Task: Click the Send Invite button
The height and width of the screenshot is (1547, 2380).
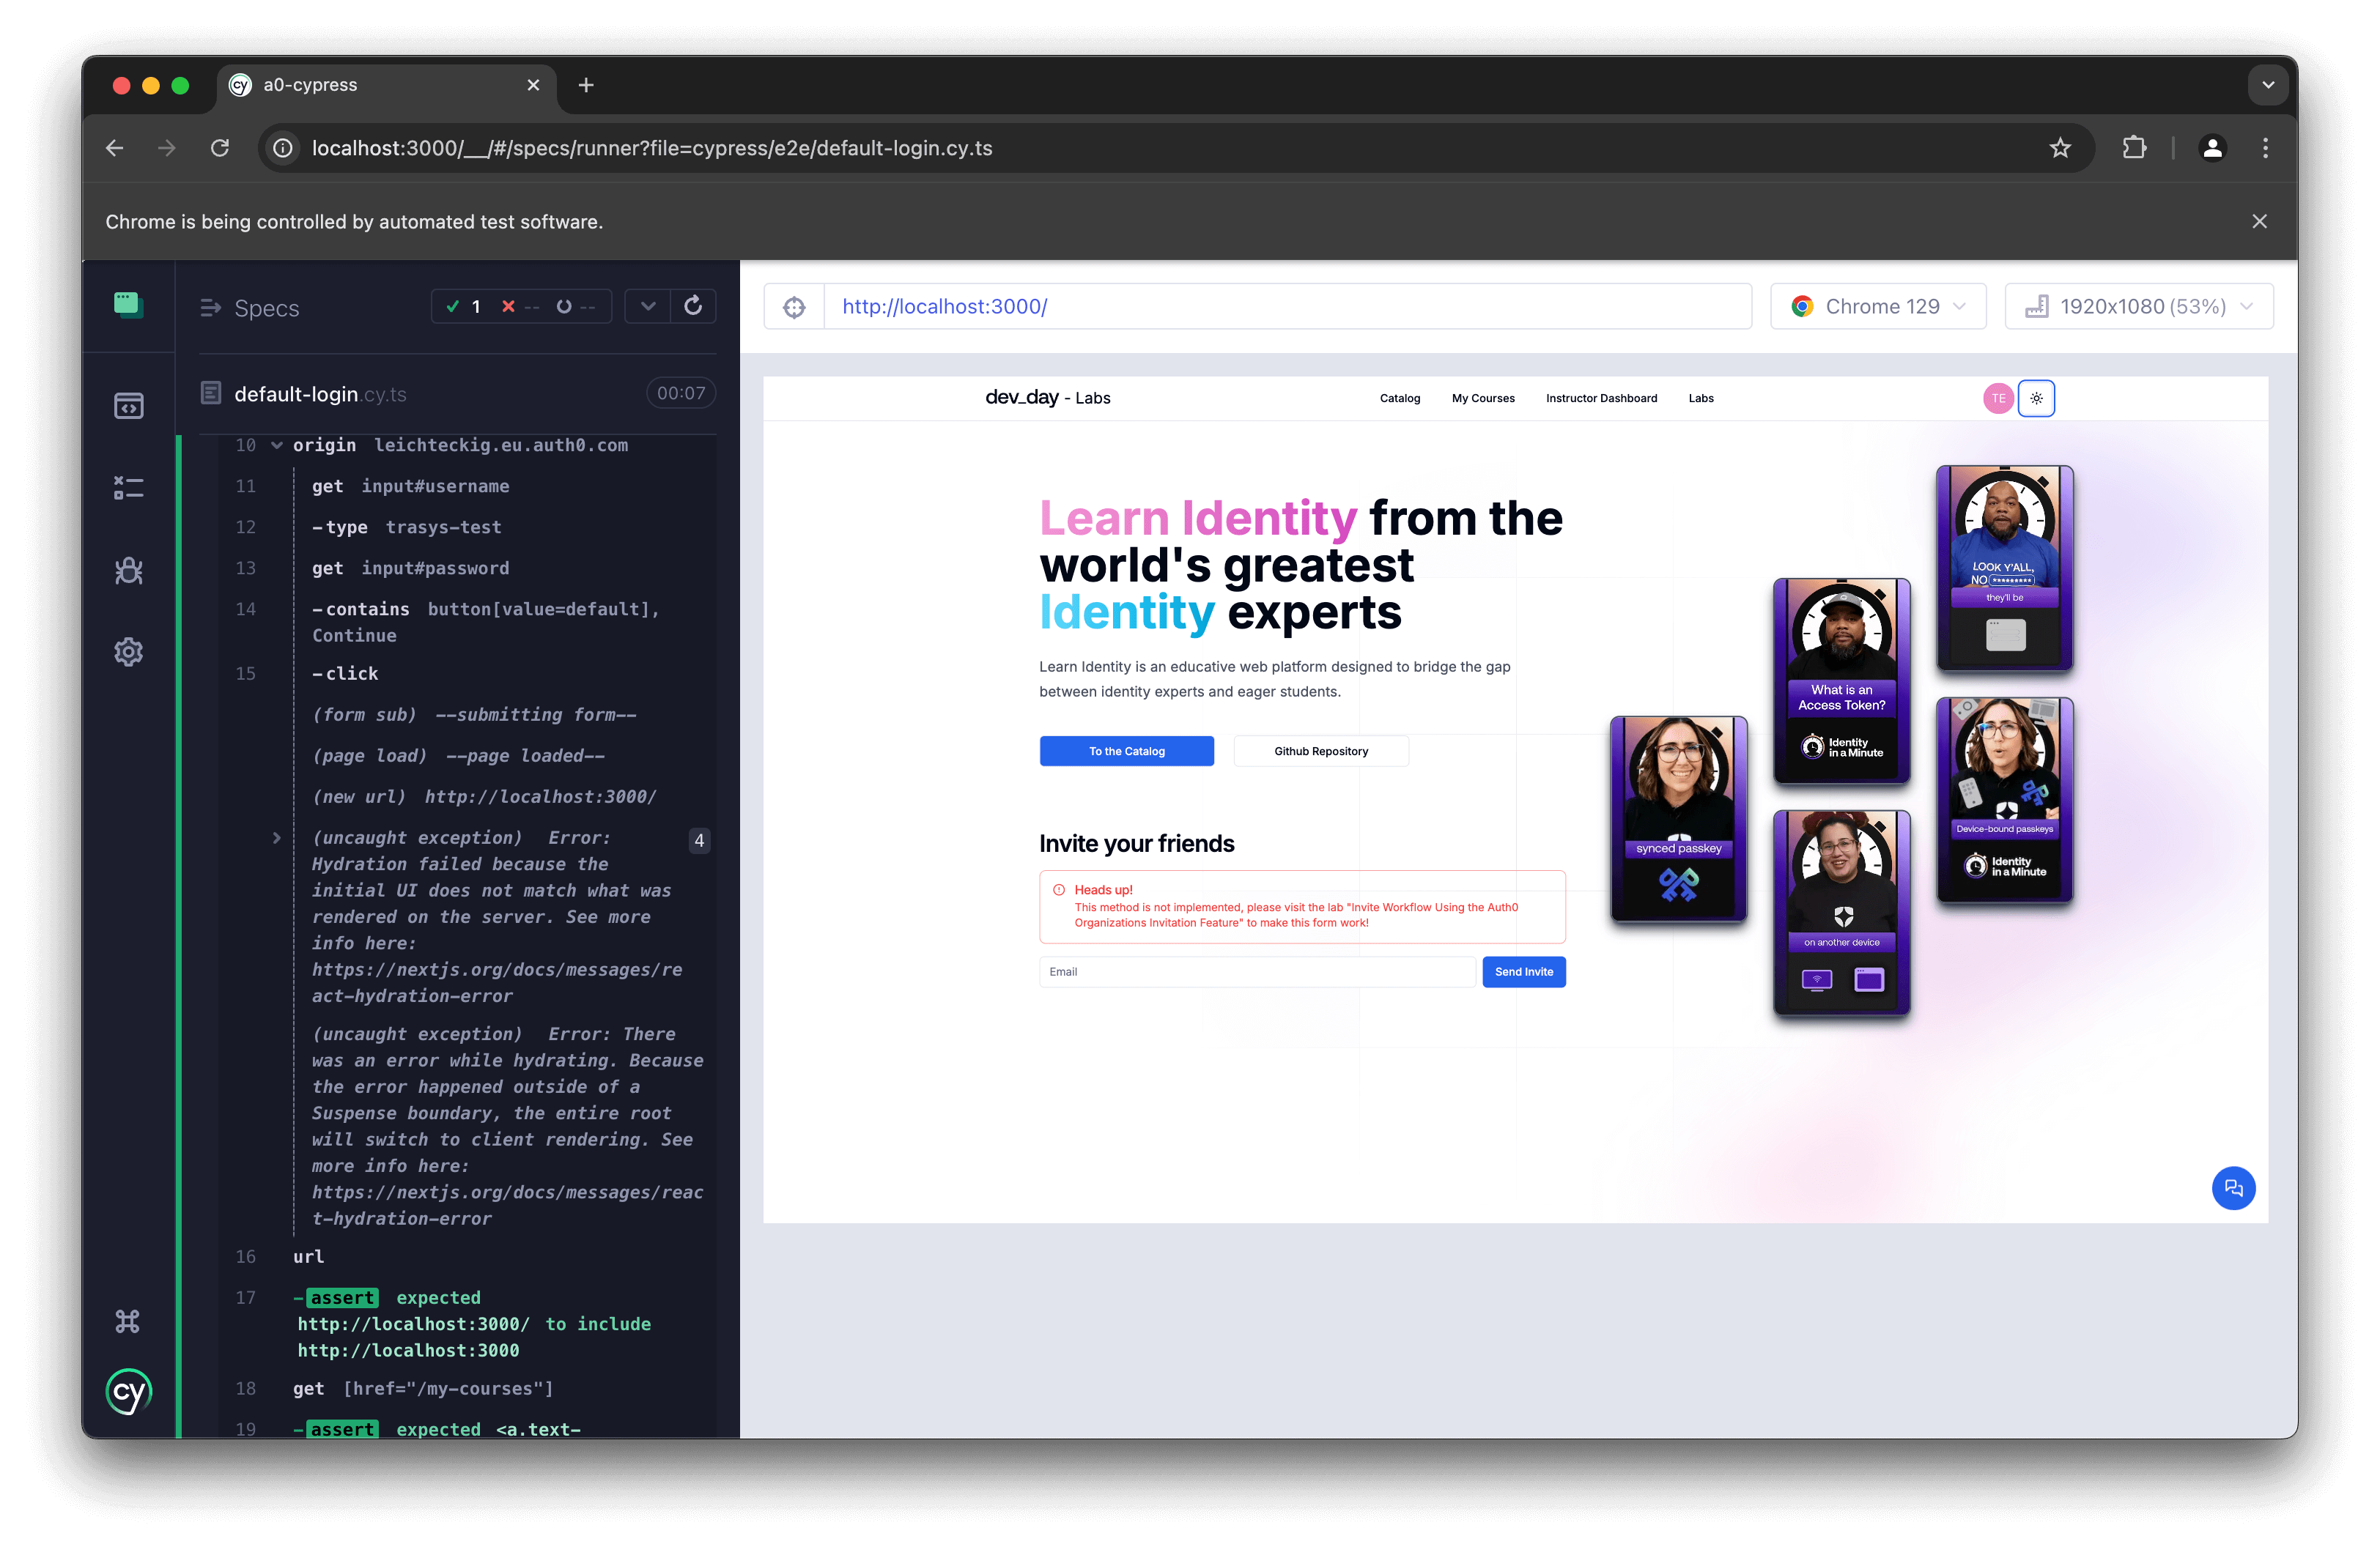Action: (x=1523, y=971)
